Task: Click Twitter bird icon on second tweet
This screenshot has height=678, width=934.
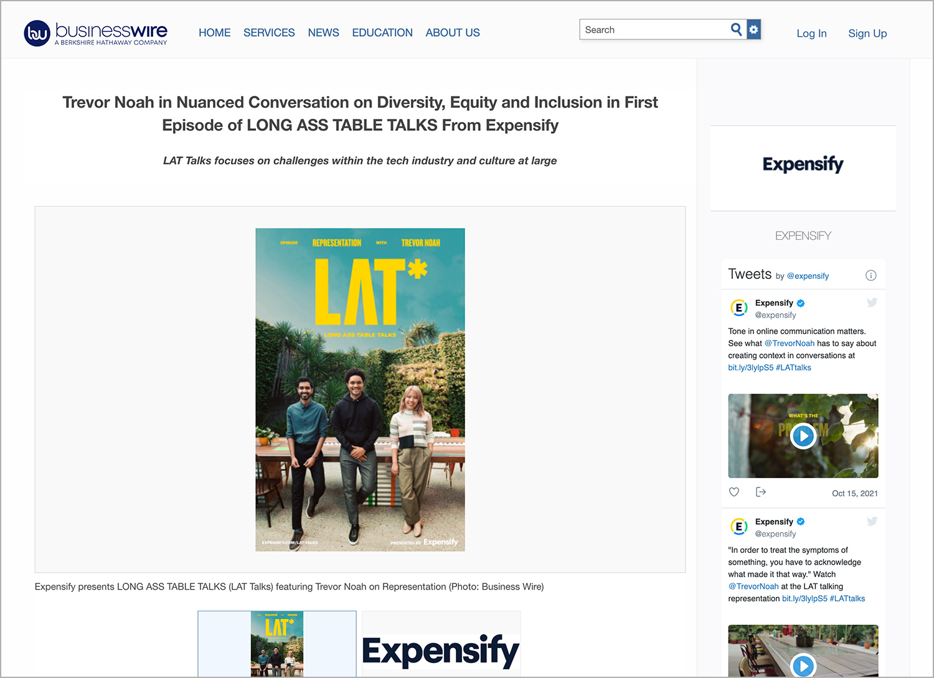Action: 872,521
